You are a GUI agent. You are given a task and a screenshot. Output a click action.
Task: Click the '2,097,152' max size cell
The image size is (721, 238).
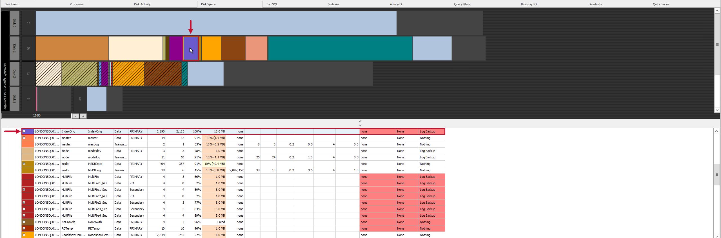tap(235, 170)
